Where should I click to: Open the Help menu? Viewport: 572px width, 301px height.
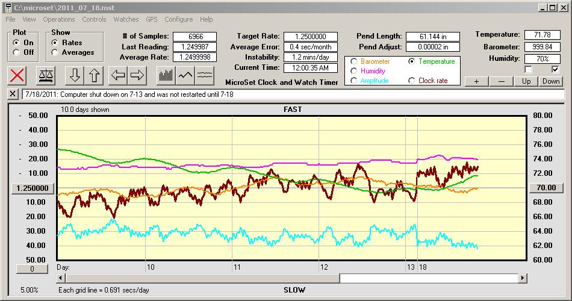206,19
